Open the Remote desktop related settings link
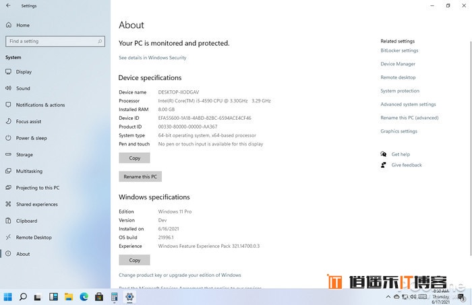Viewport: 472px width, 305px height. pyautogui.click(x=398, y=77)
